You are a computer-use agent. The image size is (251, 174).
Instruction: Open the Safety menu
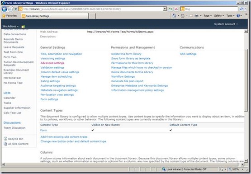pyautogui.click(x=219, y=16)
